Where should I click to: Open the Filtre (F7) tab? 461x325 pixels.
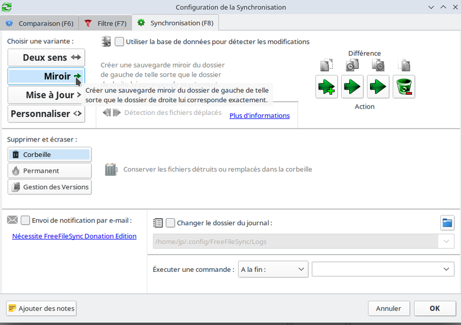pyautogui.click(x=105, y=23)
